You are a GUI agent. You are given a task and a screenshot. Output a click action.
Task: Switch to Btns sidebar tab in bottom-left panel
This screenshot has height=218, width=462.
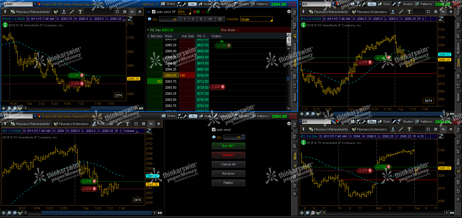click(x=295, y=156)
